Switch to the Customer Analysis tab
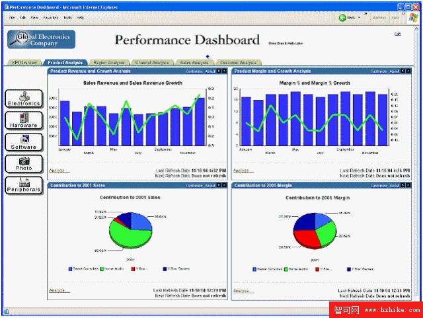423x318 pixels. (238, 62)
